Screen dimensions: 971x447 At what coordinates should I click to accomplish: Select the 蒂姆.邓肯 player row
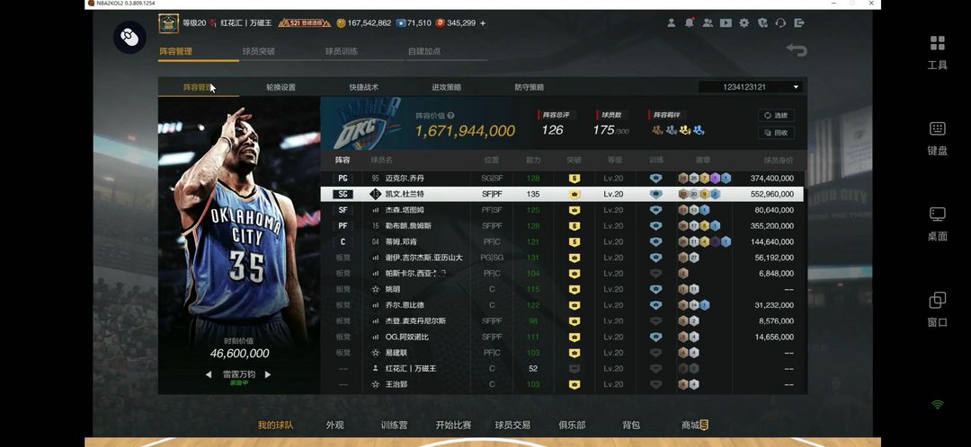tap(562, 241)
